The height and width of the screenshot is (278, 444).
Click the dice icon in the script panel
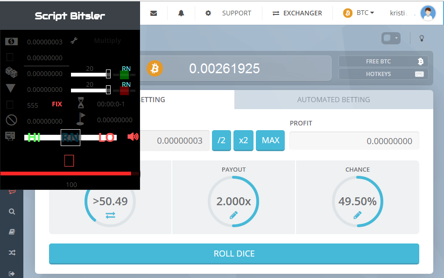point(11,72)
